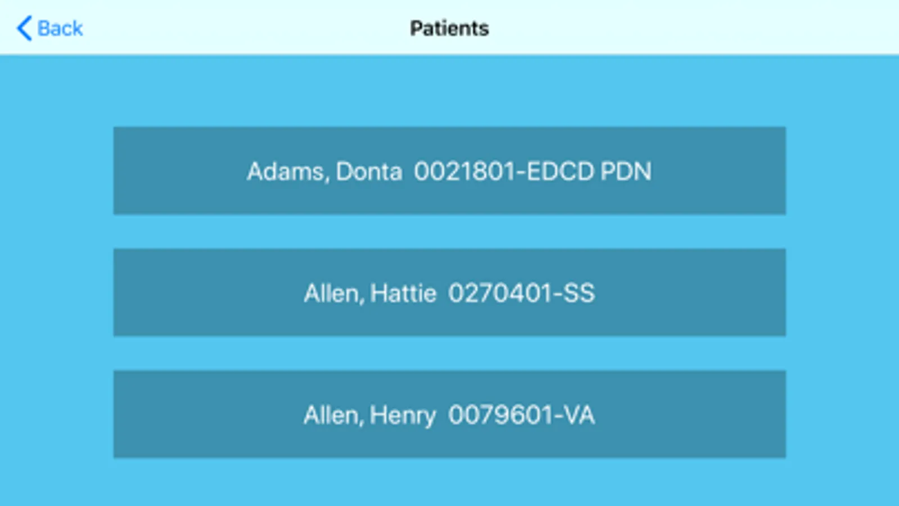Image resolution: width=899 pixels, height=506 pixels.
Task: Open the Adams, Donta patient record
Action: point(449,170)
